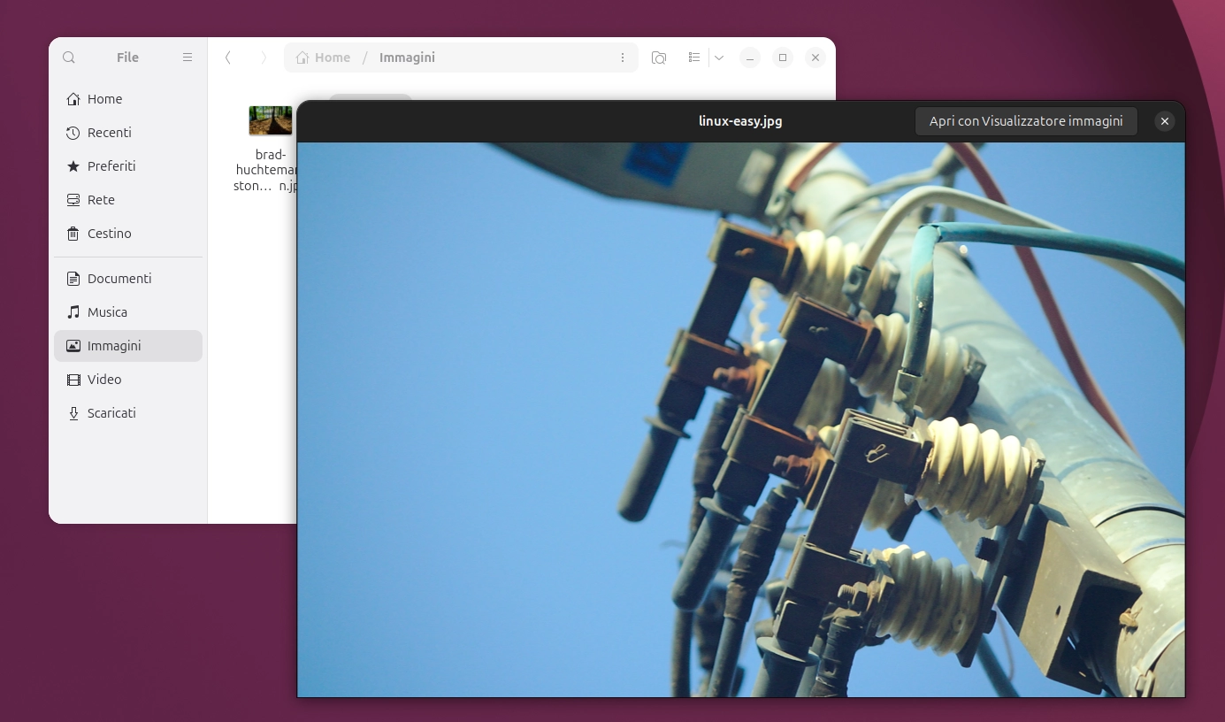
Task: Close the Files window
Action: click(815, 58)
